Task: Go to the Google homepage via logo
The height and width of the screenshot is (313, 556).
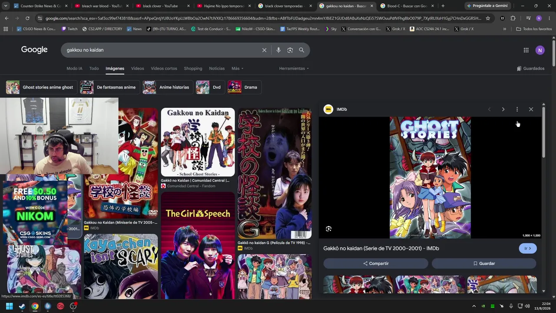Action: click(x=34, y=50)
